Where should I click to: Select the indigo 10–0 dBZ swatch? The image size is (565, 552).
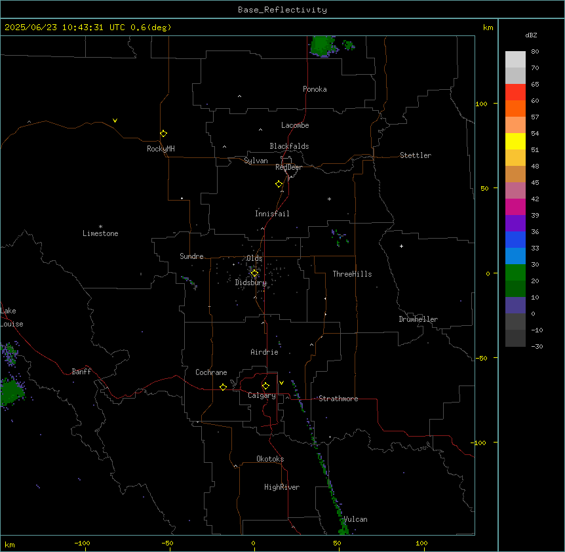pos(515,306)
